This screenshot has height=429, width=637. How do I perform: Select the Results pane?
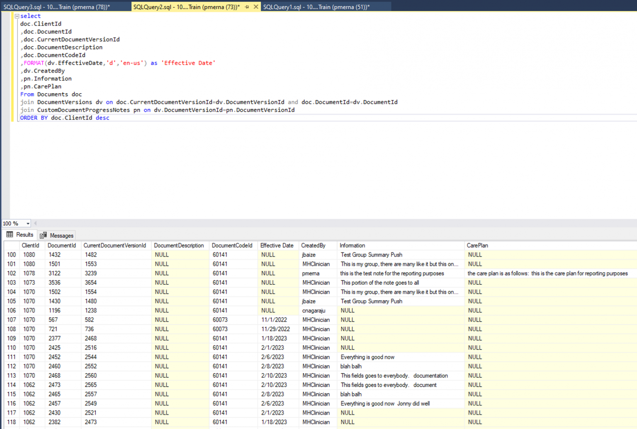tap(23, 234)
